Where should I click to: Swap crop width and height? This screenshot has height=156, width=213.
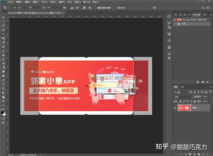(x=44, y=8)
